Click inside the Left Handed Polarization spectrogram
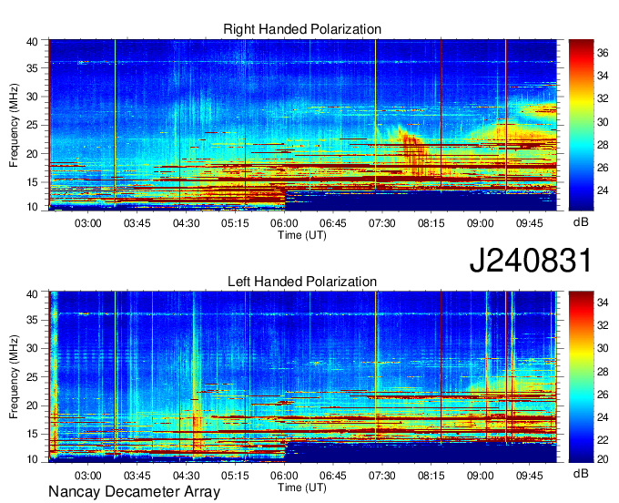The width and height of the screenshot is (619, 503). click(x=303, y=377)
